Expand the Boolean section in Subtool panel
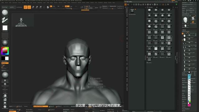 point(184,97)
